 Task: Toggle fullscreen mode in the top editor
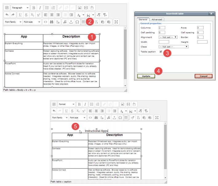pos(116,22)
